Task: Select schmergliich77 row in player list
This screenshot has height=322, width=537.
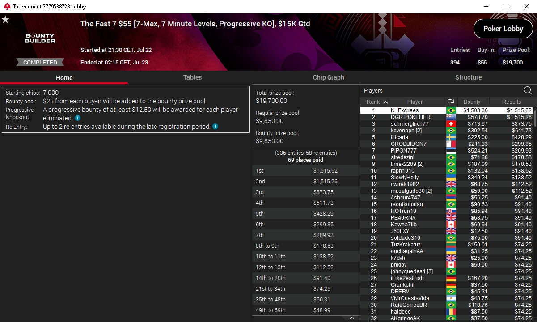Action: pos(447,123)
